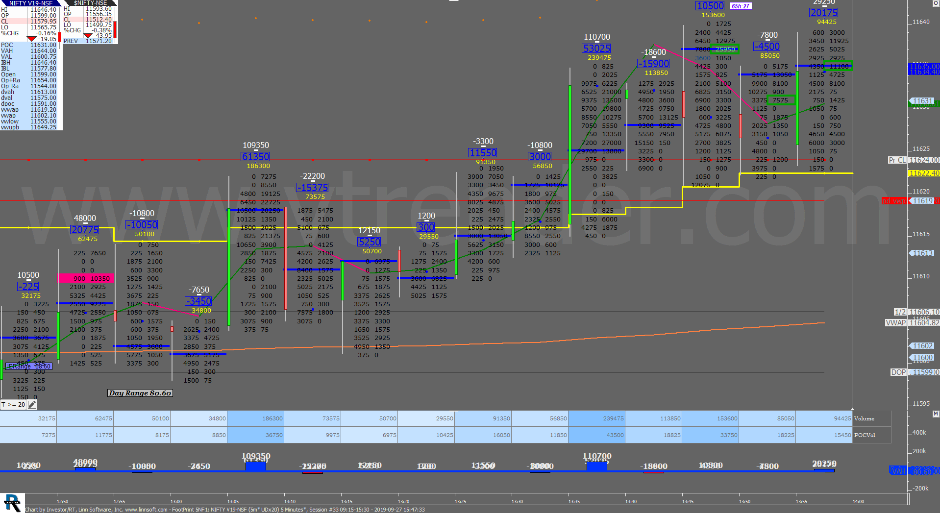Click the 13:35 time axis label

tap(574, 501)
